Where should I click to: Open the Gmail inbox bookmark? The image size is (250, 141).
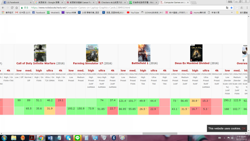click(23, 13)
